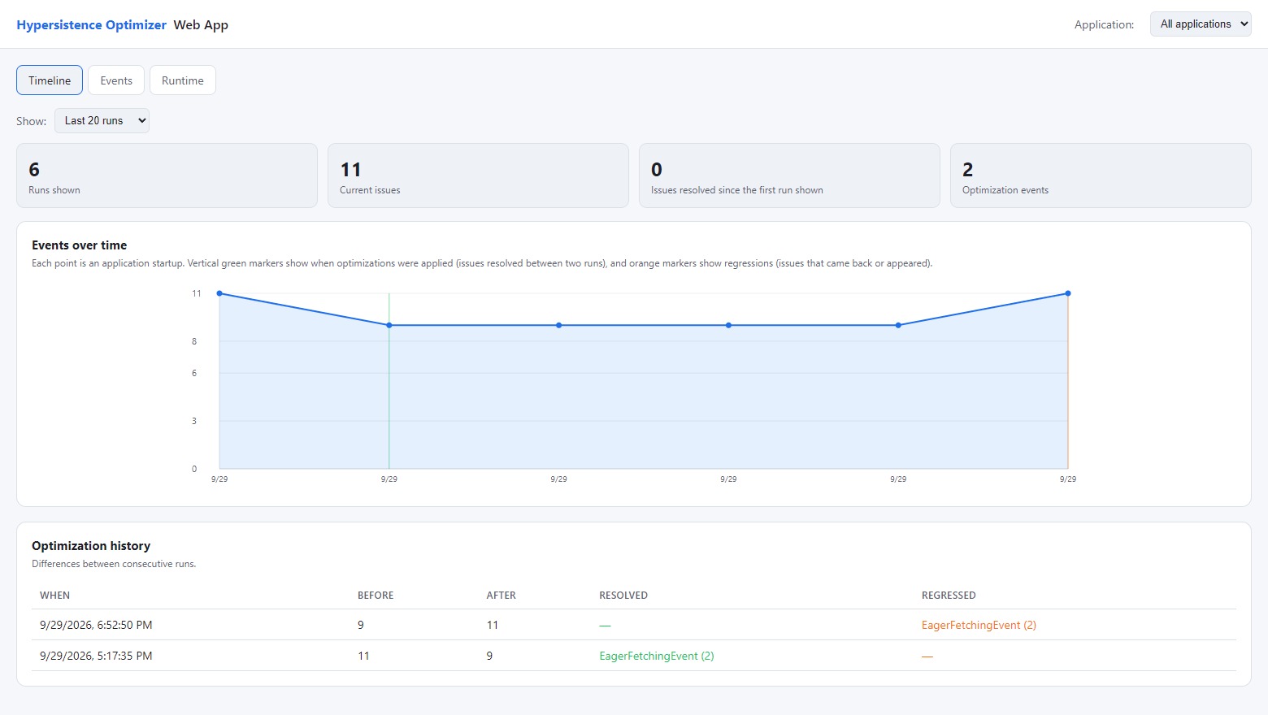
Task: Click the 2 Optimization events card
Action: 1101,175
